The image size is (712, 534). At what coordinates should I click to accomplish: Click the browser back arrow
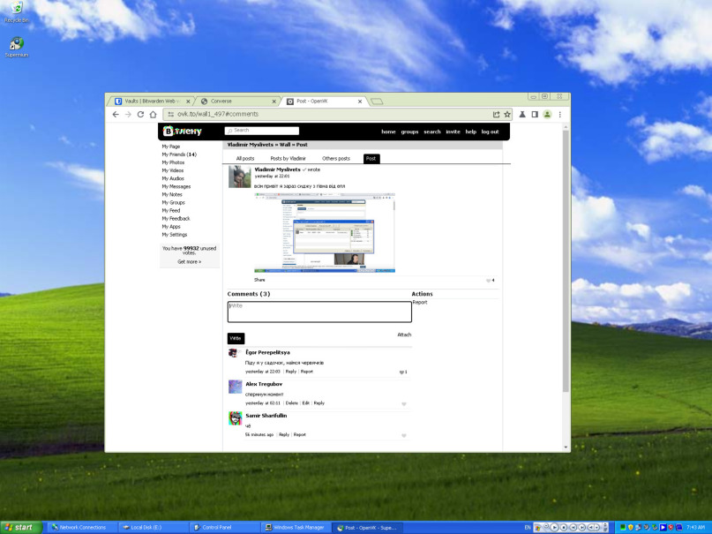[116, 115]
